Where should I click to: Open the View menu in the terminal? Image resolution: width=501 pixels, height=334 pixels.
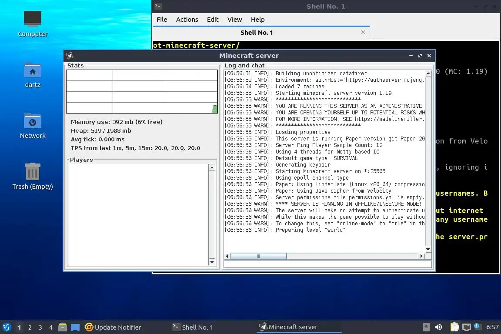tap(234, 20)
